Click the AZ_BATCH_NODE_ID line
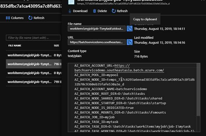The width and height of the screenshot is (206, 136). [x=134, y=82]
